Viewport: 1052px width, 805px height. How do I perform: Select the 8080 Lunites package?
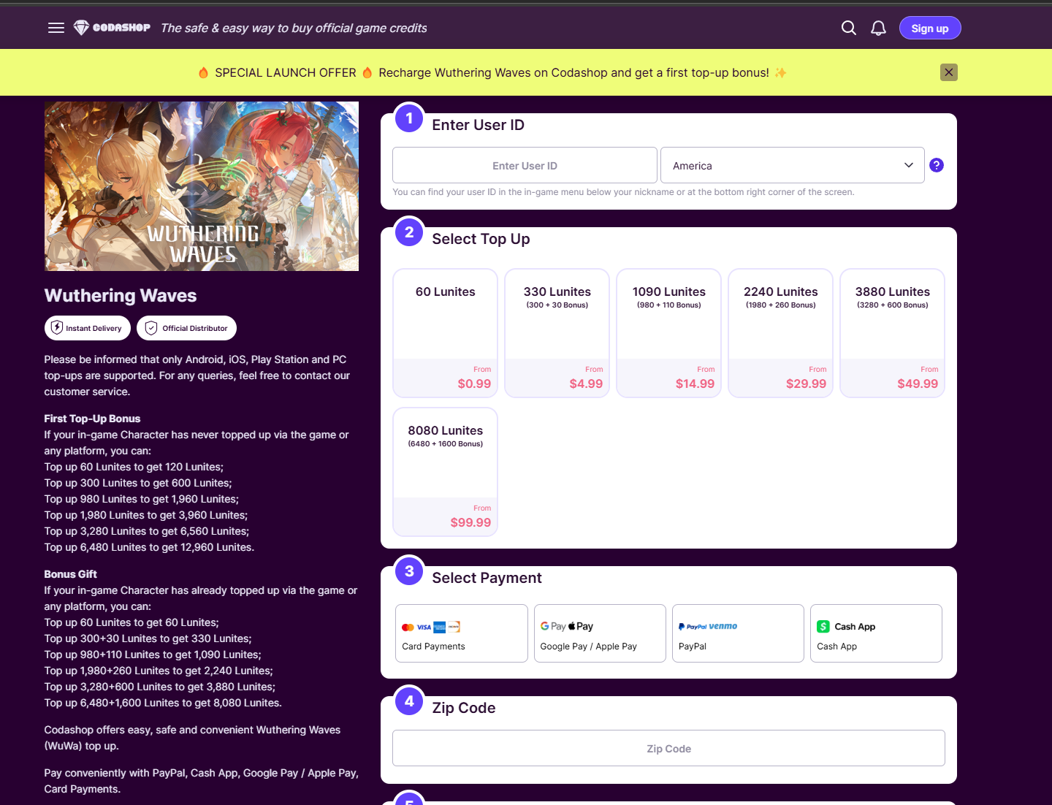point(446,472)
